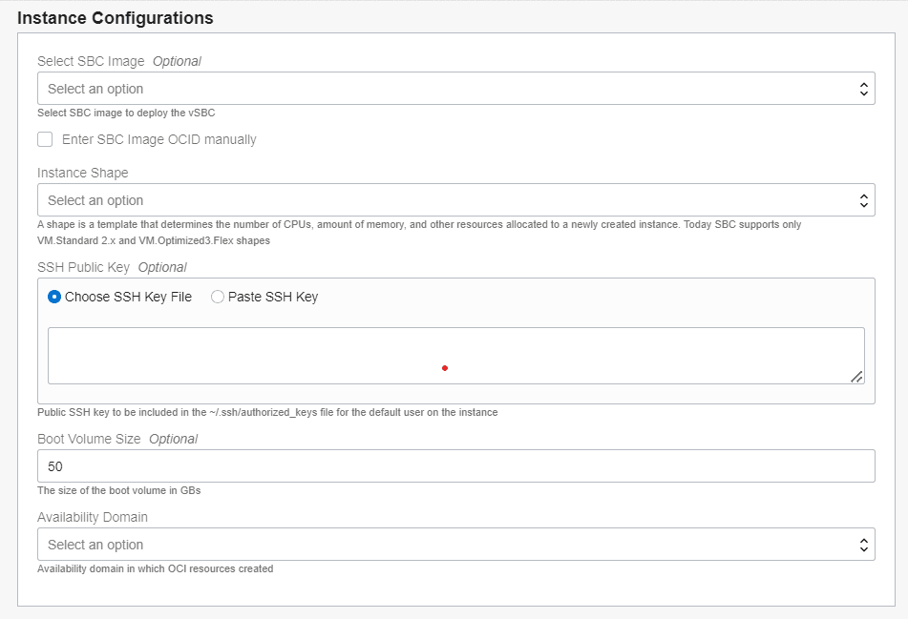908x619 pixels.
Task: Click the chevron icon on Instance Shape selector
Action: coord(862,199)
